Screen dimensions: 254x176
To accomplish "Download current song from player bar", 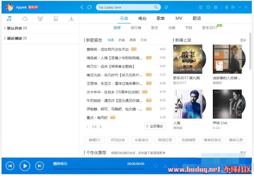I will pyautogui.click(x=165, y=166).
